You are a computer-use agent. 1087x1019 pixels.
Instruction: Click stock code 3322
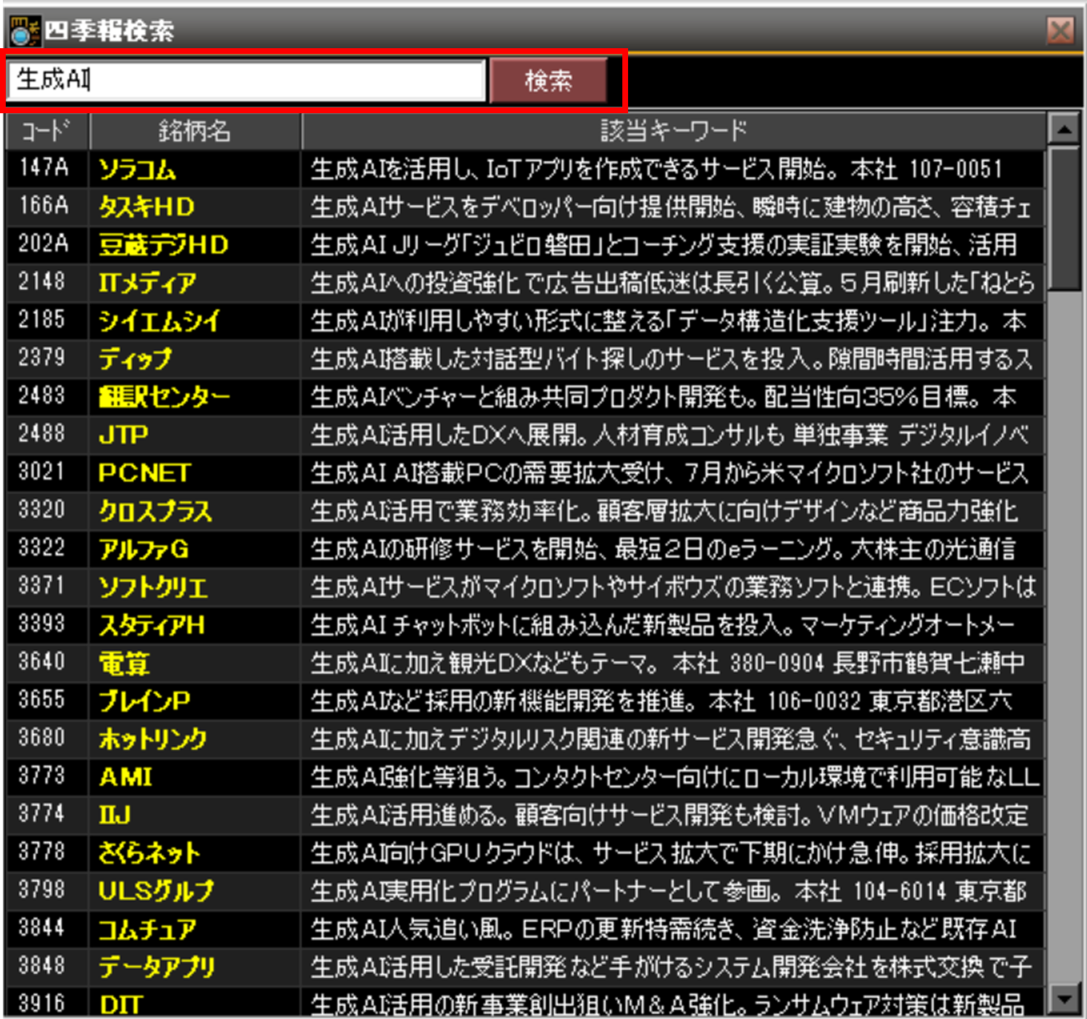click(42, 548)
